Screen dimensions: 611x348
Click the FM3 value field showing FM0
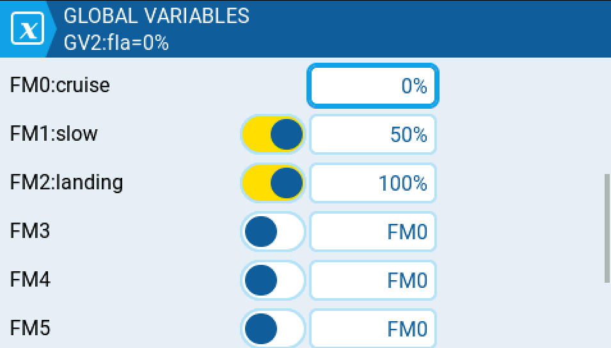[373, 232]
